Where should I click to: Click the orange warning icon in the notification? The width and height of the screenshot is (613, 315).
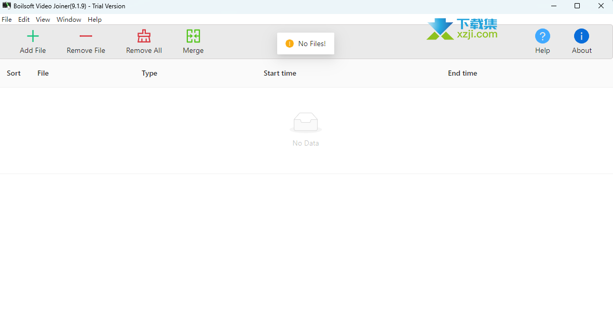coord(289,44)
